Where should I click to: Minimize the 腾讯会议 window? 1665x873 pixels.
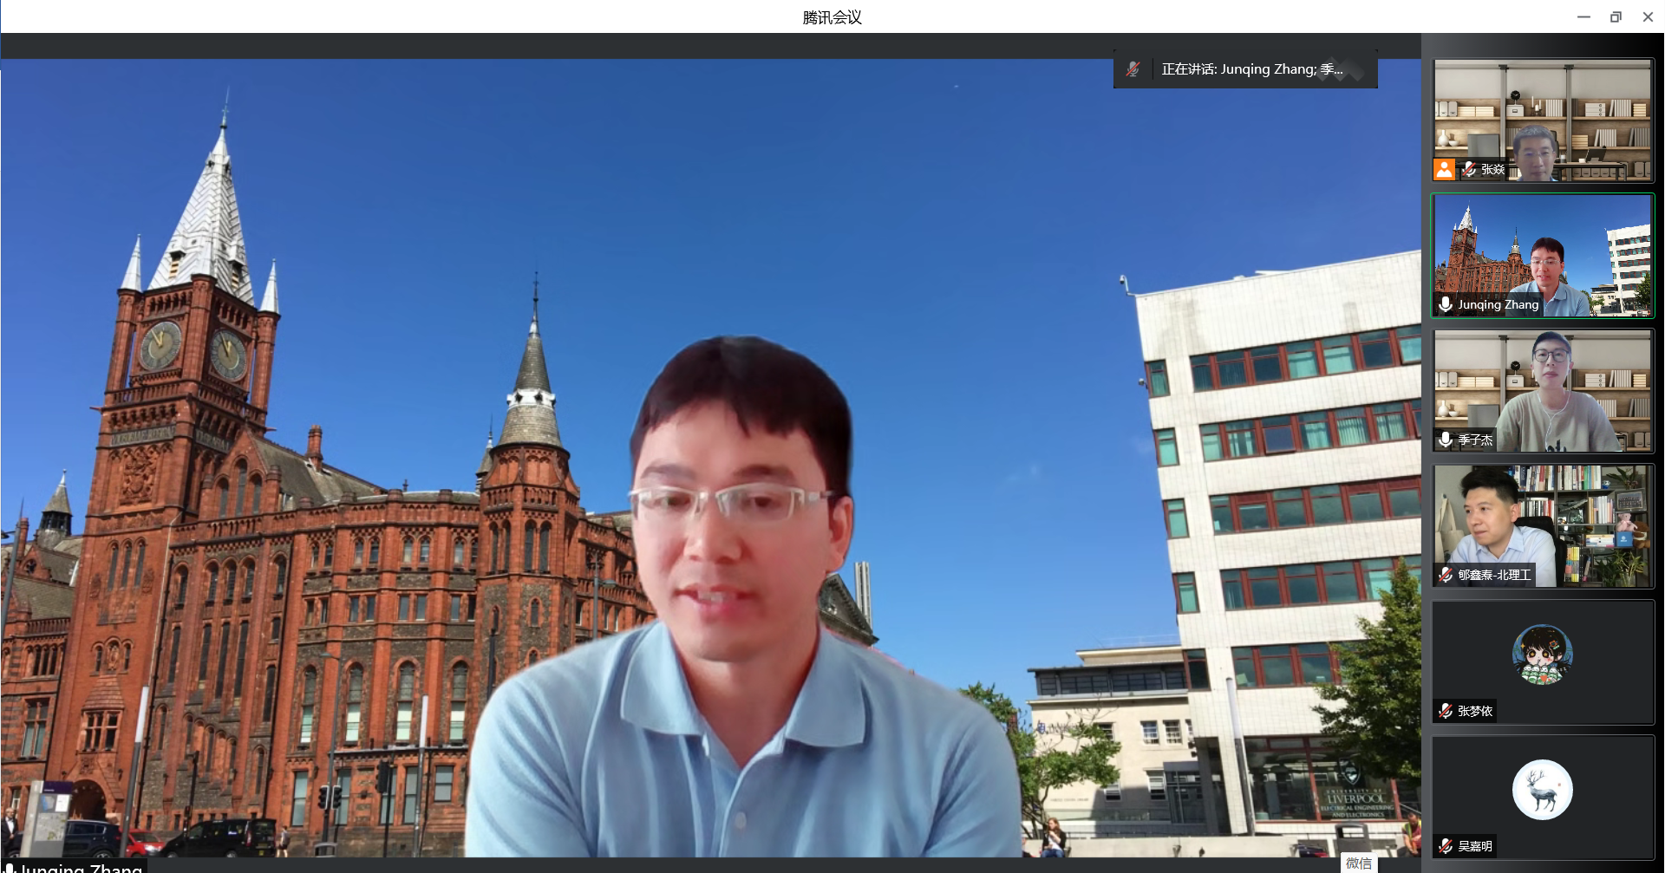point(1583,16)
